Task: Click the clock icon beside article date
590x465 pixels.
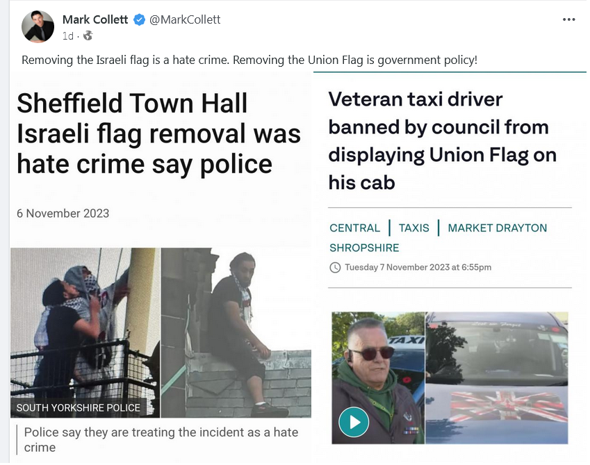Action: click(x=335, y=268)
